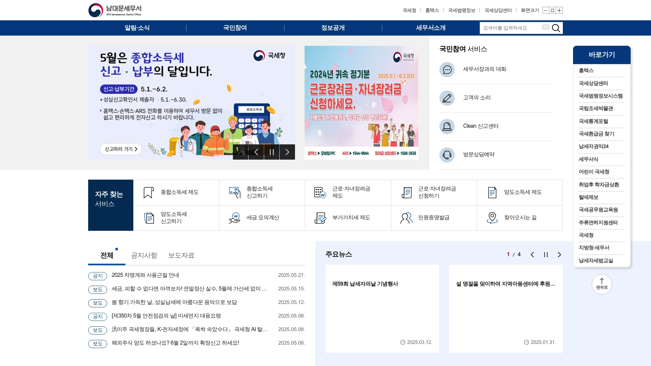651x366 pixels.
Task: Open 세무서소개 main menu
Action: point(431,28)
